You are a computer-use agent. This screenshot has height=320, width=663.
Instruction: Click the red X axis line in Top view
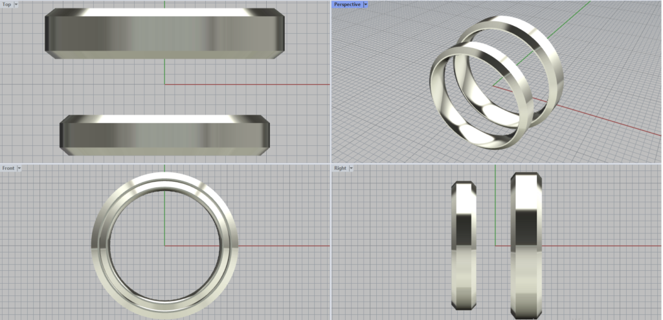tap(259, 84)
